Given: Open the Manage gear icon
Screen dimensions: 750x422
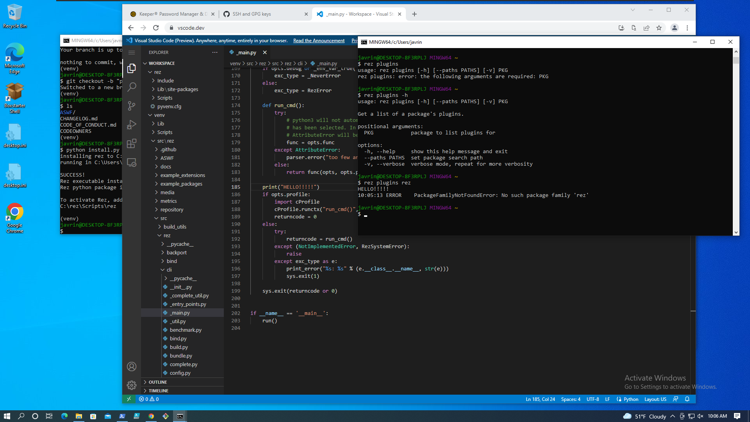Looking at the screenshot, I should (x=132, y=385).
